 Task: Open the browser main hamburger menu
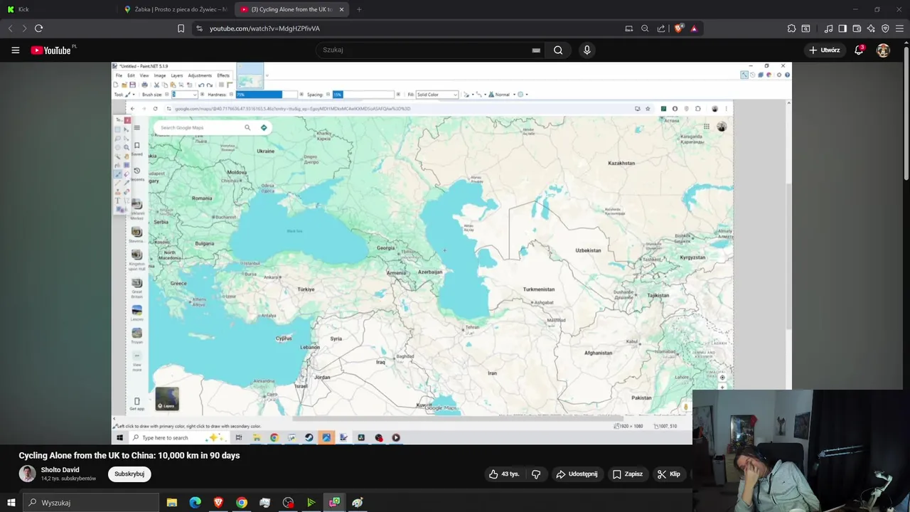(x=899, y=28)
